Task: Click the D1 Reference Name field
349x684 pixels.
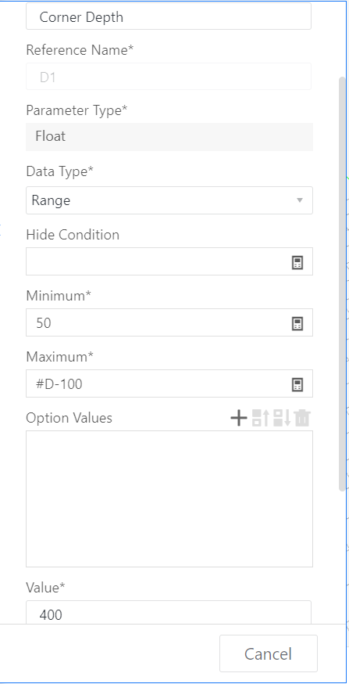Action: (x=169, y=77)
